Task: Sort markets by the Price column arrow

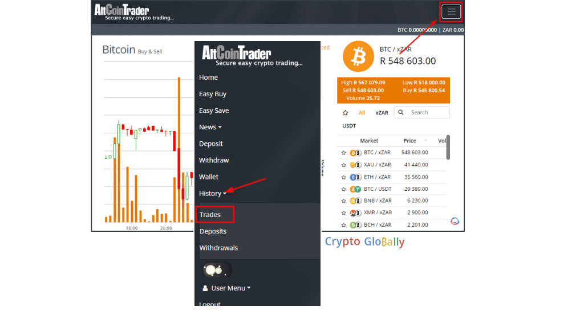Action: (425, 141)
